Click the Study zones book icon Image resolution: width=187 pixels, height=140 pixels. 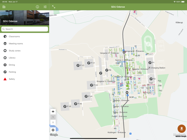coord(5,51)
